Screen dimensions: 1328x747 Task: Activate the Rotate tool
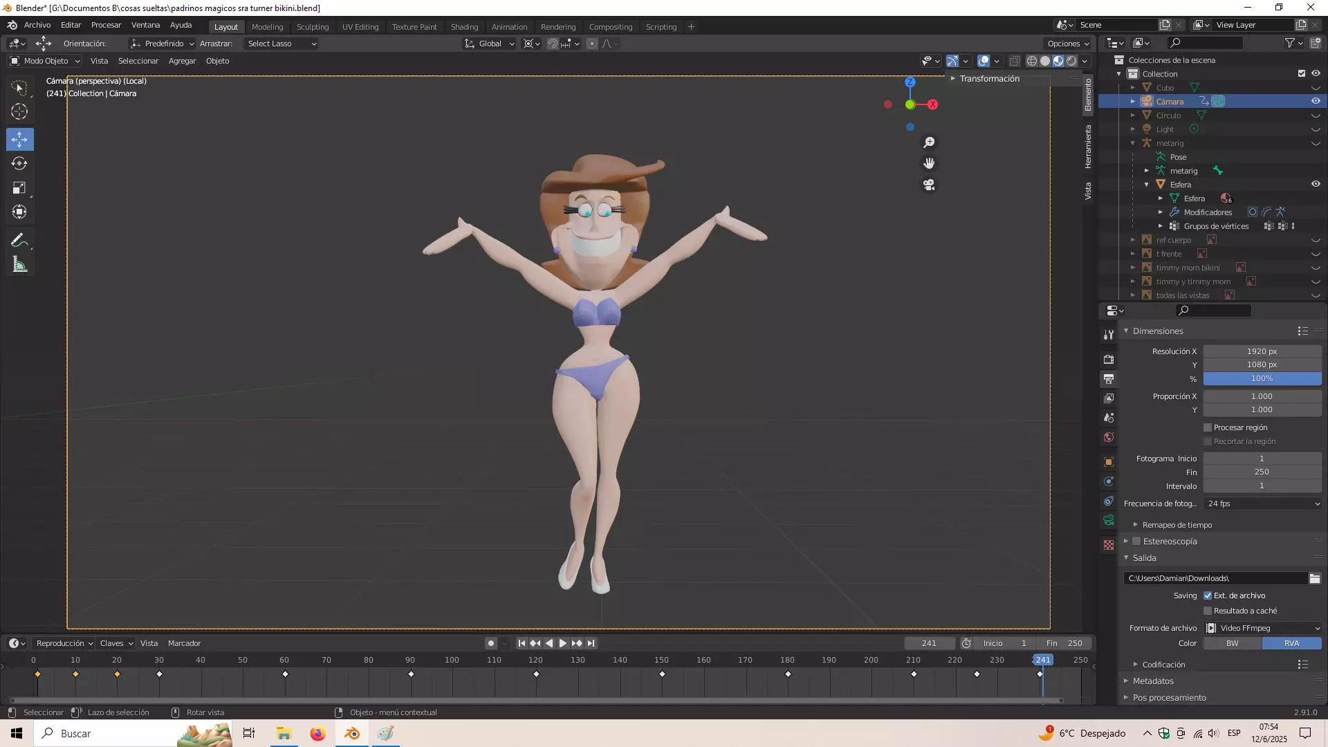[x=19, y=164]
